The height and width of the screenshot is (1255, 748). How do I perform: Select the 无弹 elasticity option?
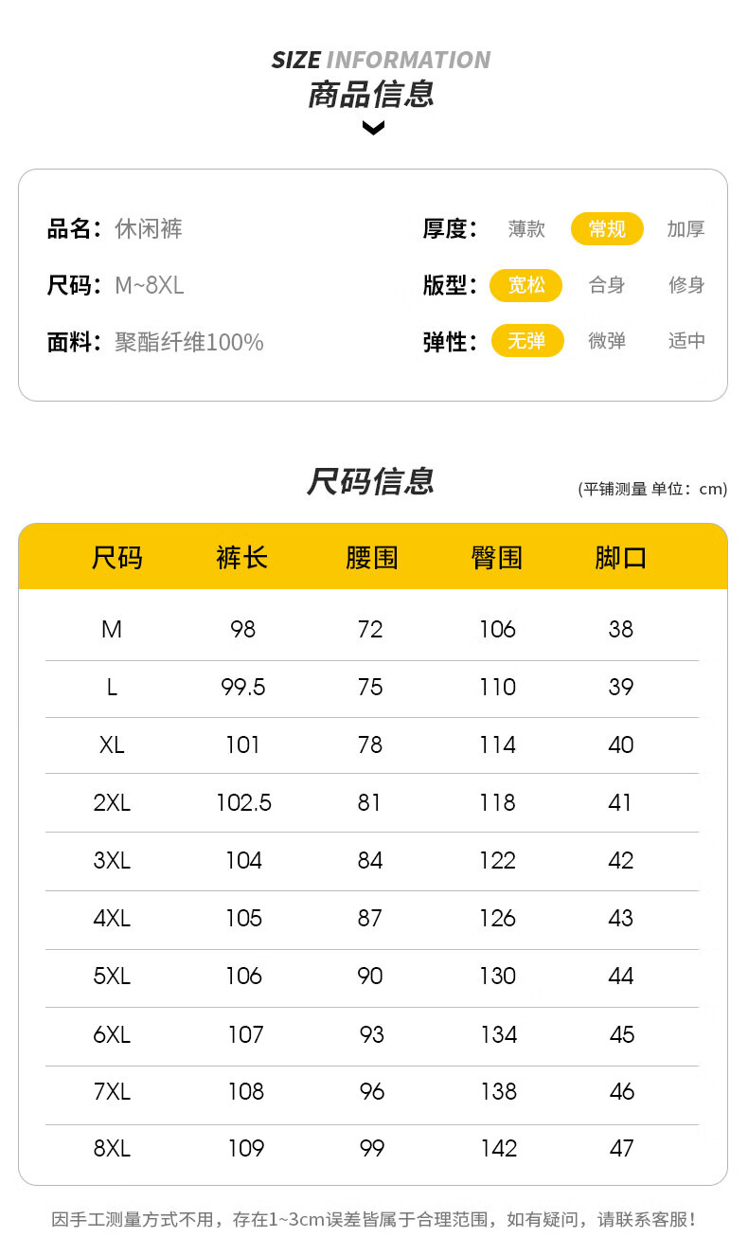point(526,341)
